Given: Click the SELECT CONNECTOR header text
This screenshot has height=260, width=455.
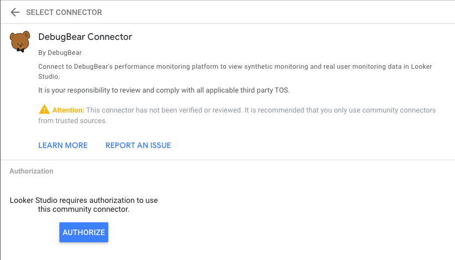Looking at the screenshot, I should coord(64,12).
